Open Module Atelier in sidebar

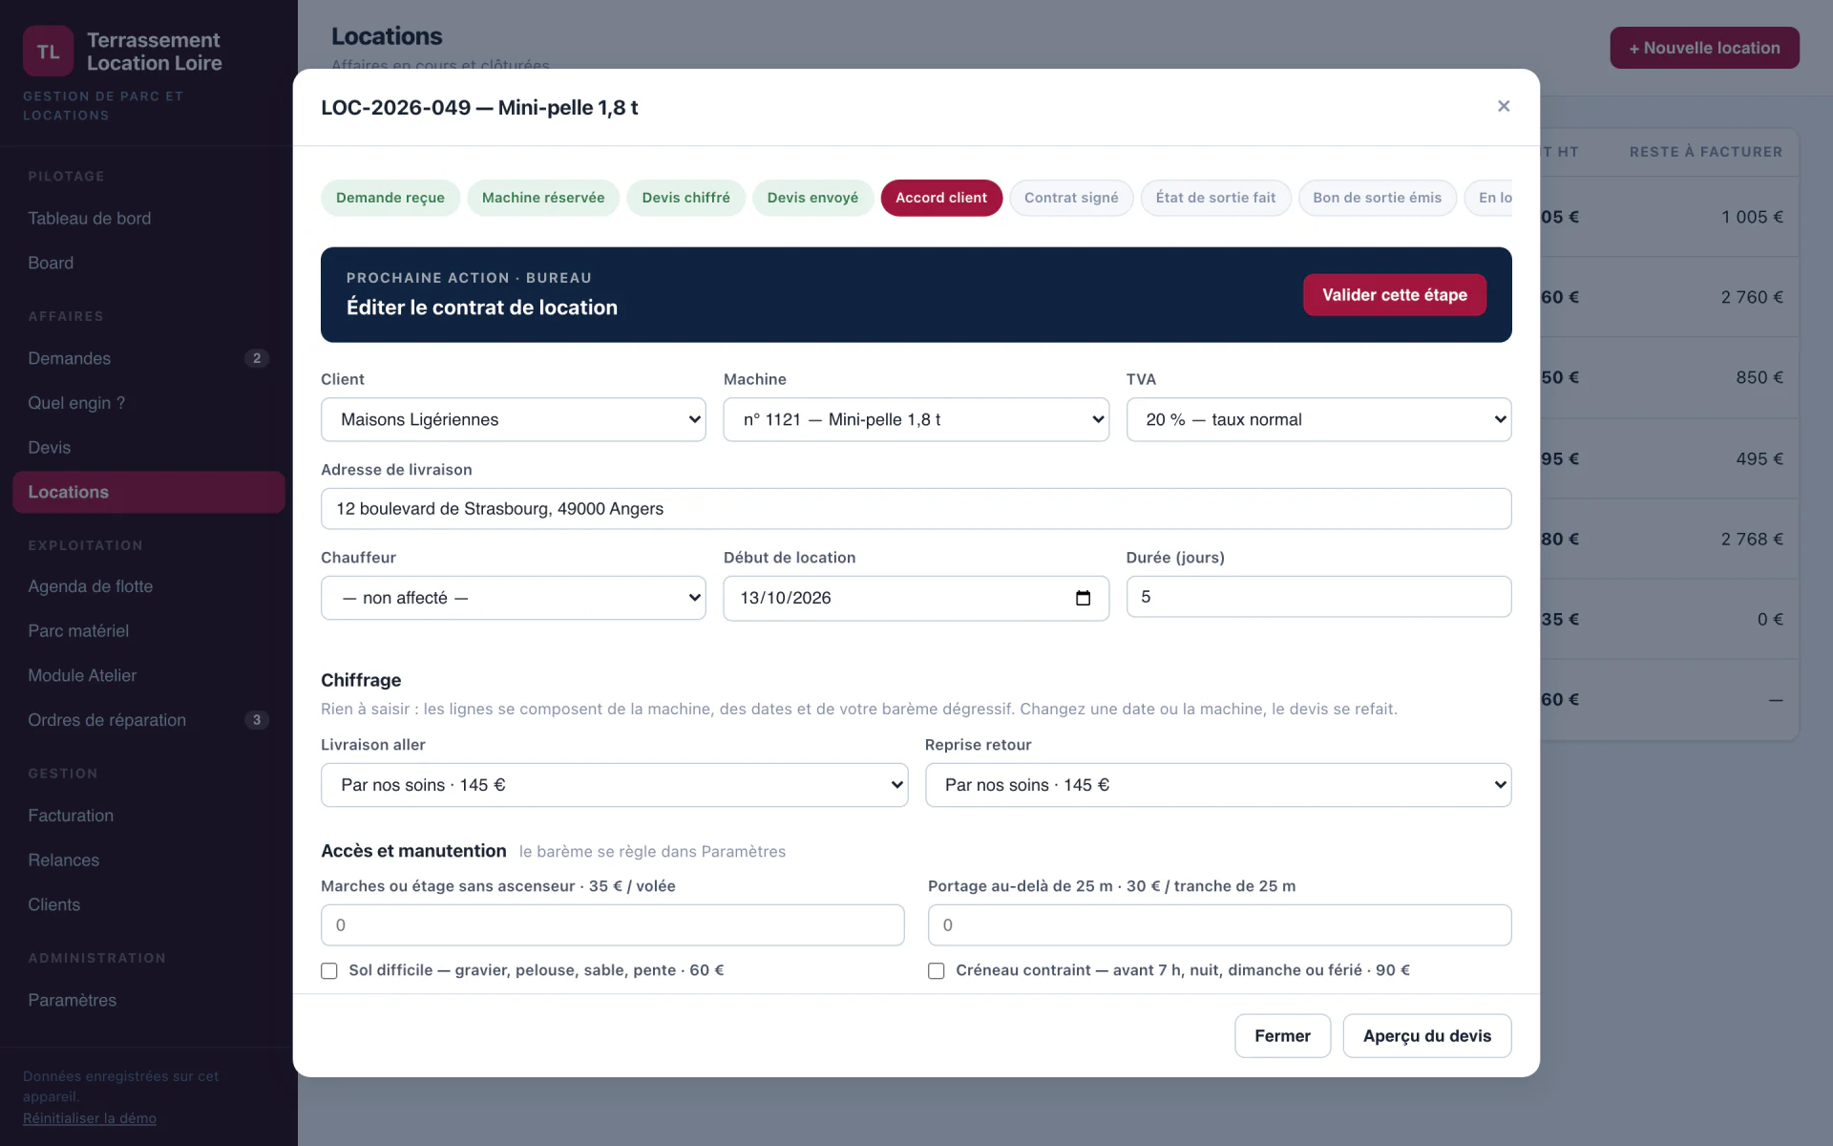149,675
